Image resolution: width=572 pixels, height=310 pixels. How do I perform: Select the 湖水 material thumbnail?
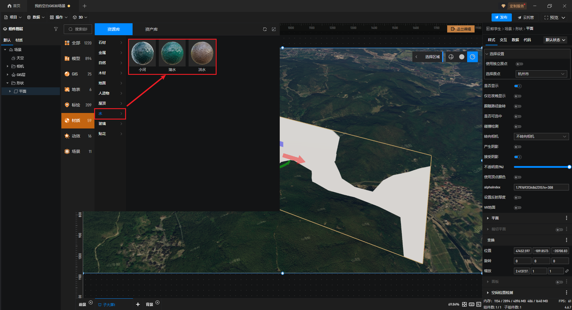coord(172,54)
